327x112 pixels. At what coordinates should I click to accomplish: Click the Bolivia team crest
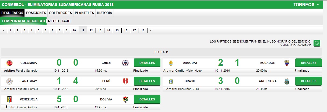125,100
